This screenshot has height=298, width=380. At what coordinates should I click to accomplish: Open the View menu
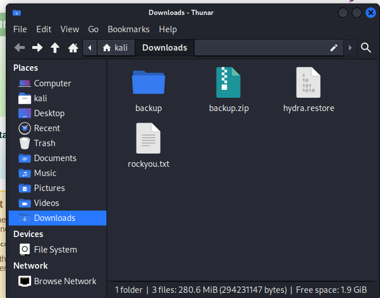pyautogui.click(x=70, y=29)
